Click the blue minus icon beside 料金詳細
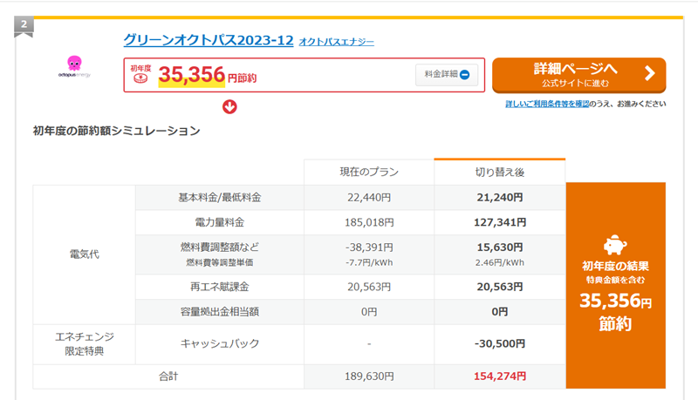698x400 pixels. pos(464,75)
